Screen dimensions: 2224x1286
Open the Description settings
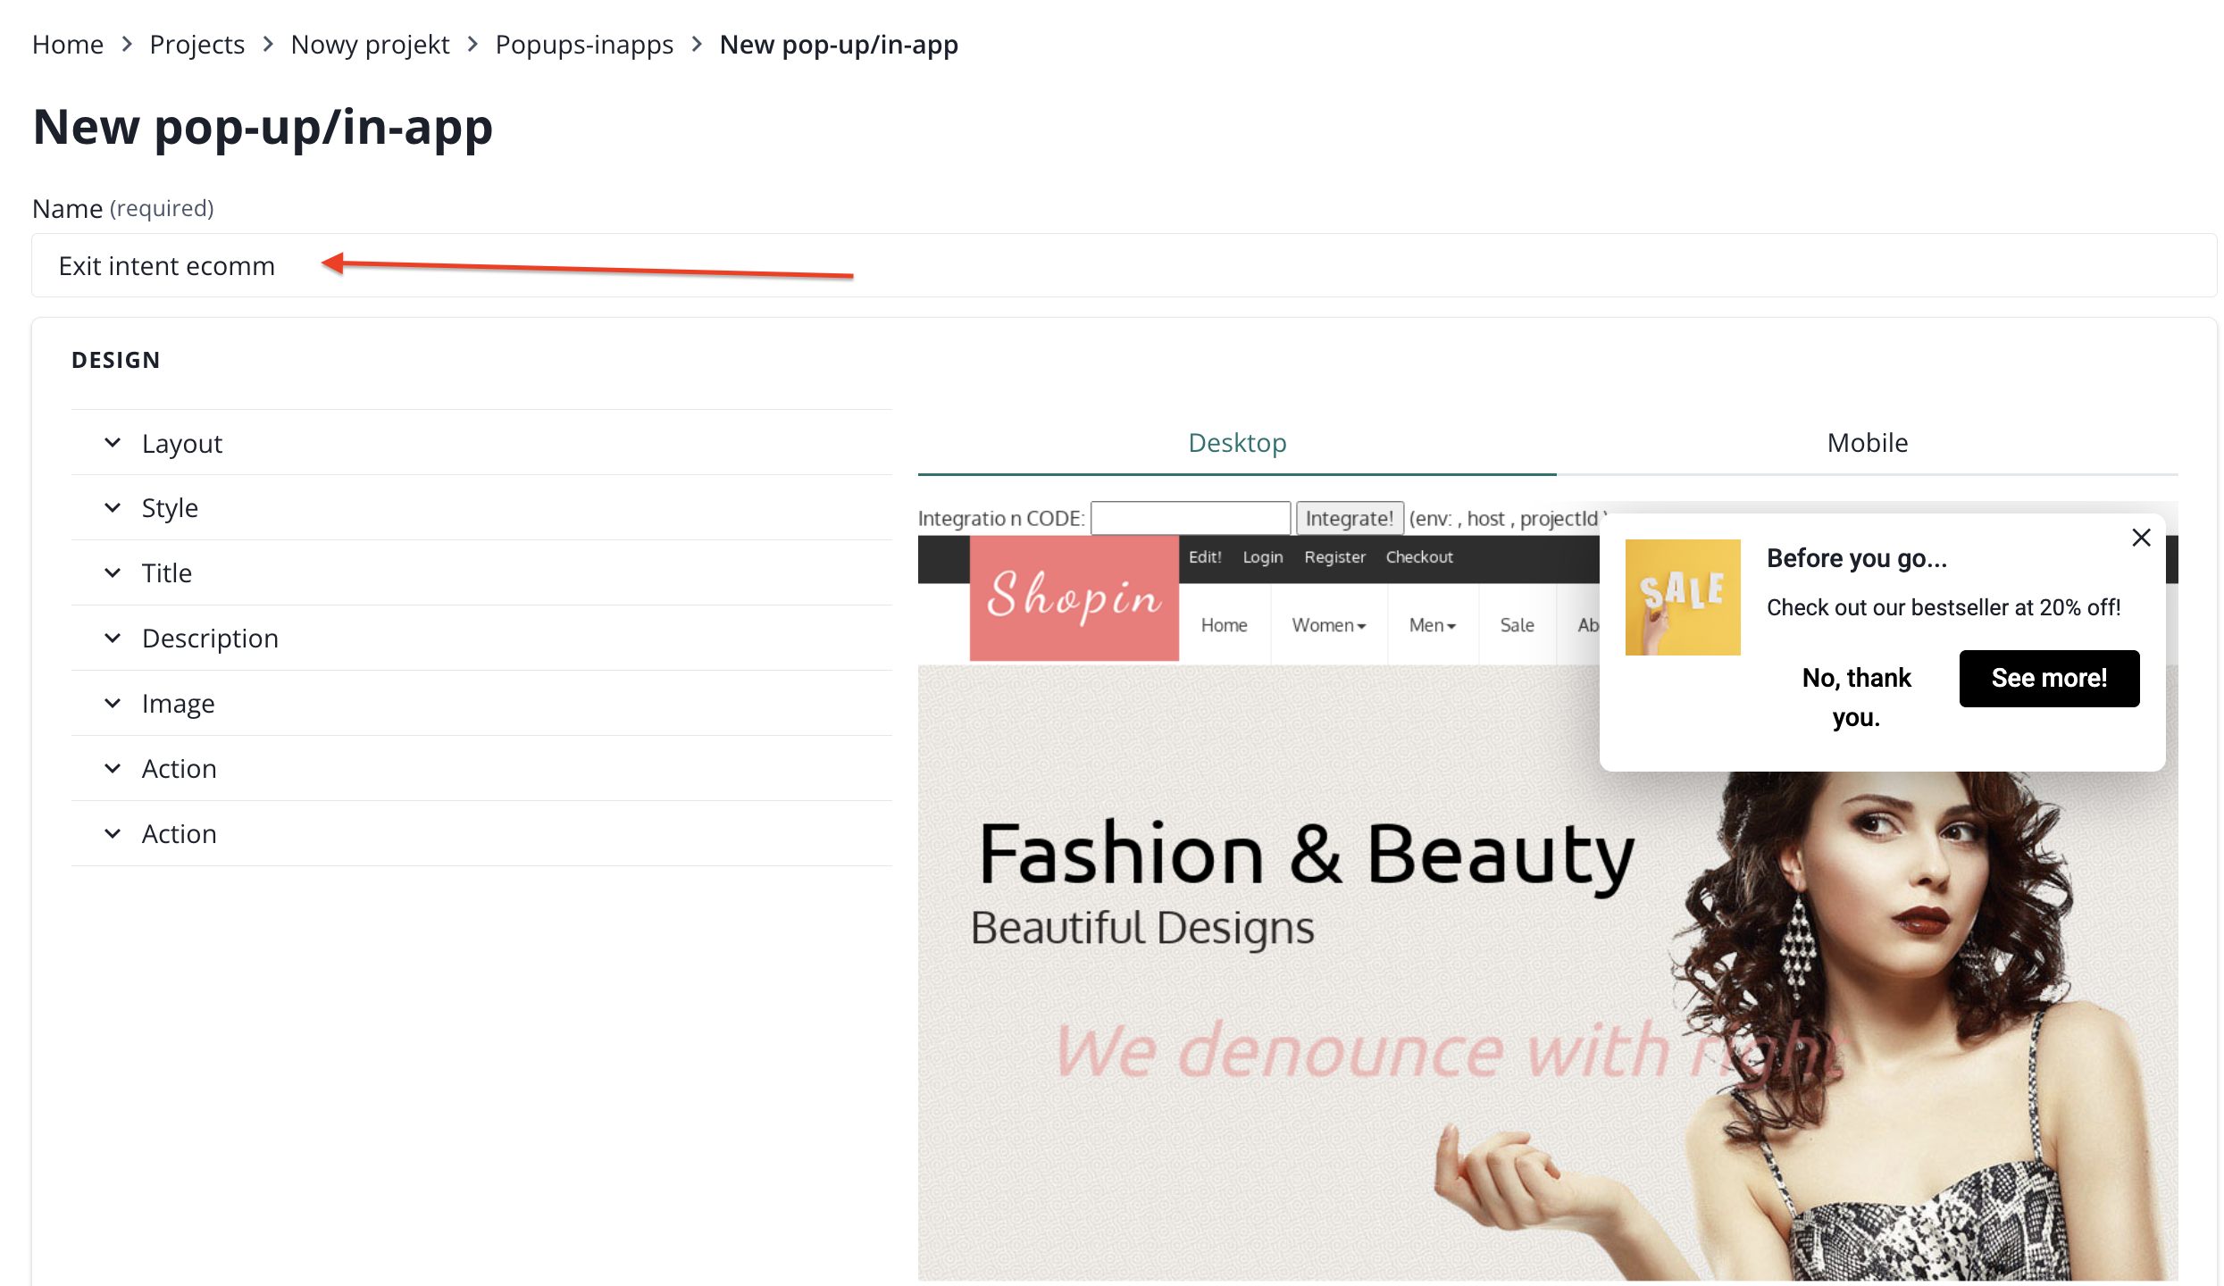point(210,639)
